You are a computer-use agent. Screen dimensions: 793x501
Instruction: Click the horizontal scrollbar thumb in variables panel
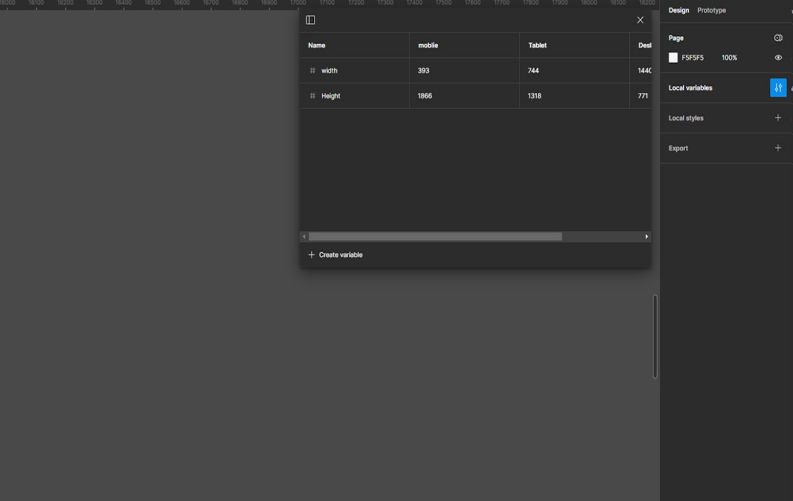[435, 237]
